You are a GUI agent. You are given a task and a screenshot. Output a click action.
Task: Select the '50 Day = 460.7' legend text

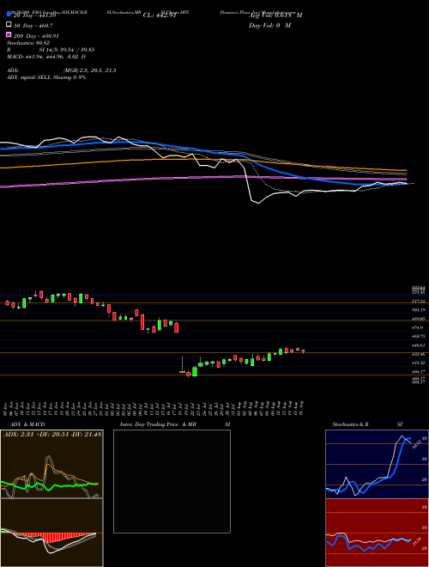point(33,26)
